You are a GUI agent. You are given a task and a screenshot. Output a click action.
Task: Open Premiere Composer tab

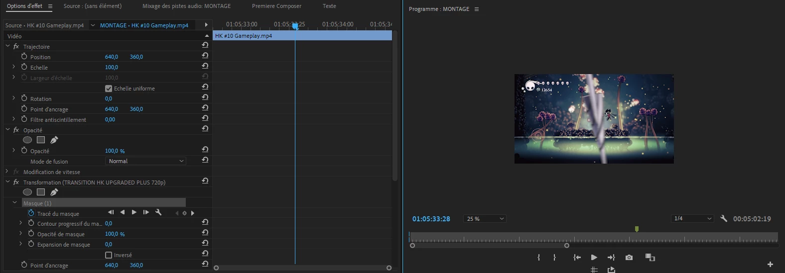pyautogui.click(x=276, y=6)
